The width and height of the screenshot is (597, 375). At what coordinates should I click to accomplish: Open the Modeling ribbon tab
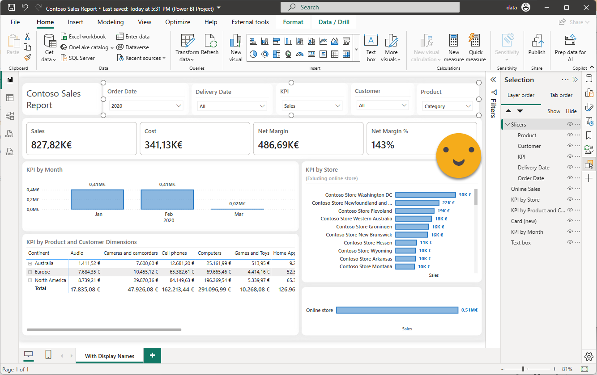pos(111,22)
